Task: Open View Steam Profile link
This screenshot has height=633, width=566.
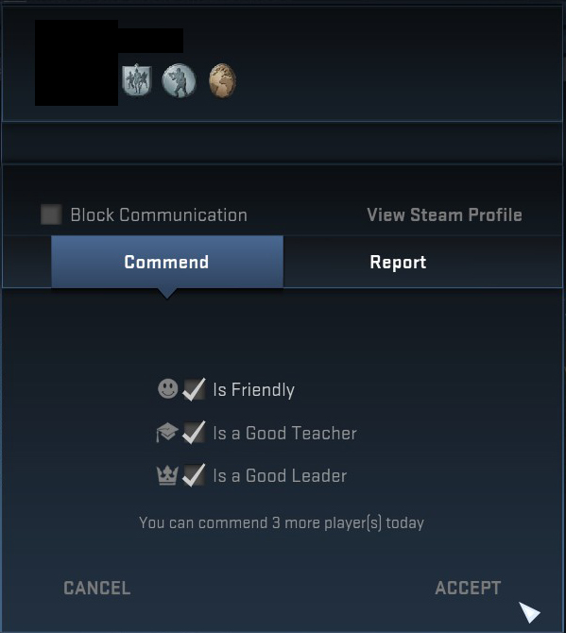Action: click(x=444, y=214)
